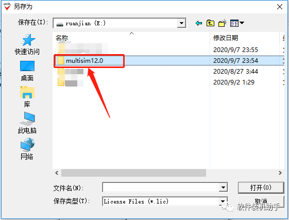
Task: Sort files by 修改日期 column header
Action: (226, 38)
